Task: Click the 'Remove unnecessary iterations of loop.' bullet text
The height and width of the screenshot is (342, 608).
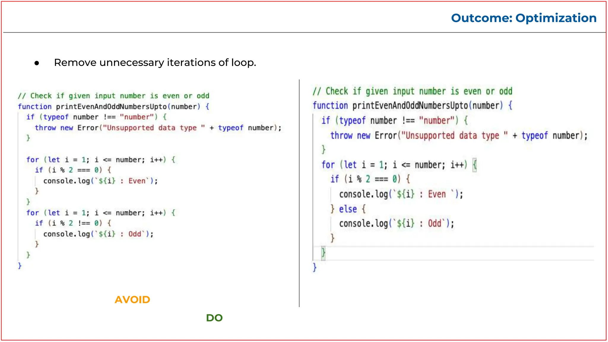Action: point(155,63)
